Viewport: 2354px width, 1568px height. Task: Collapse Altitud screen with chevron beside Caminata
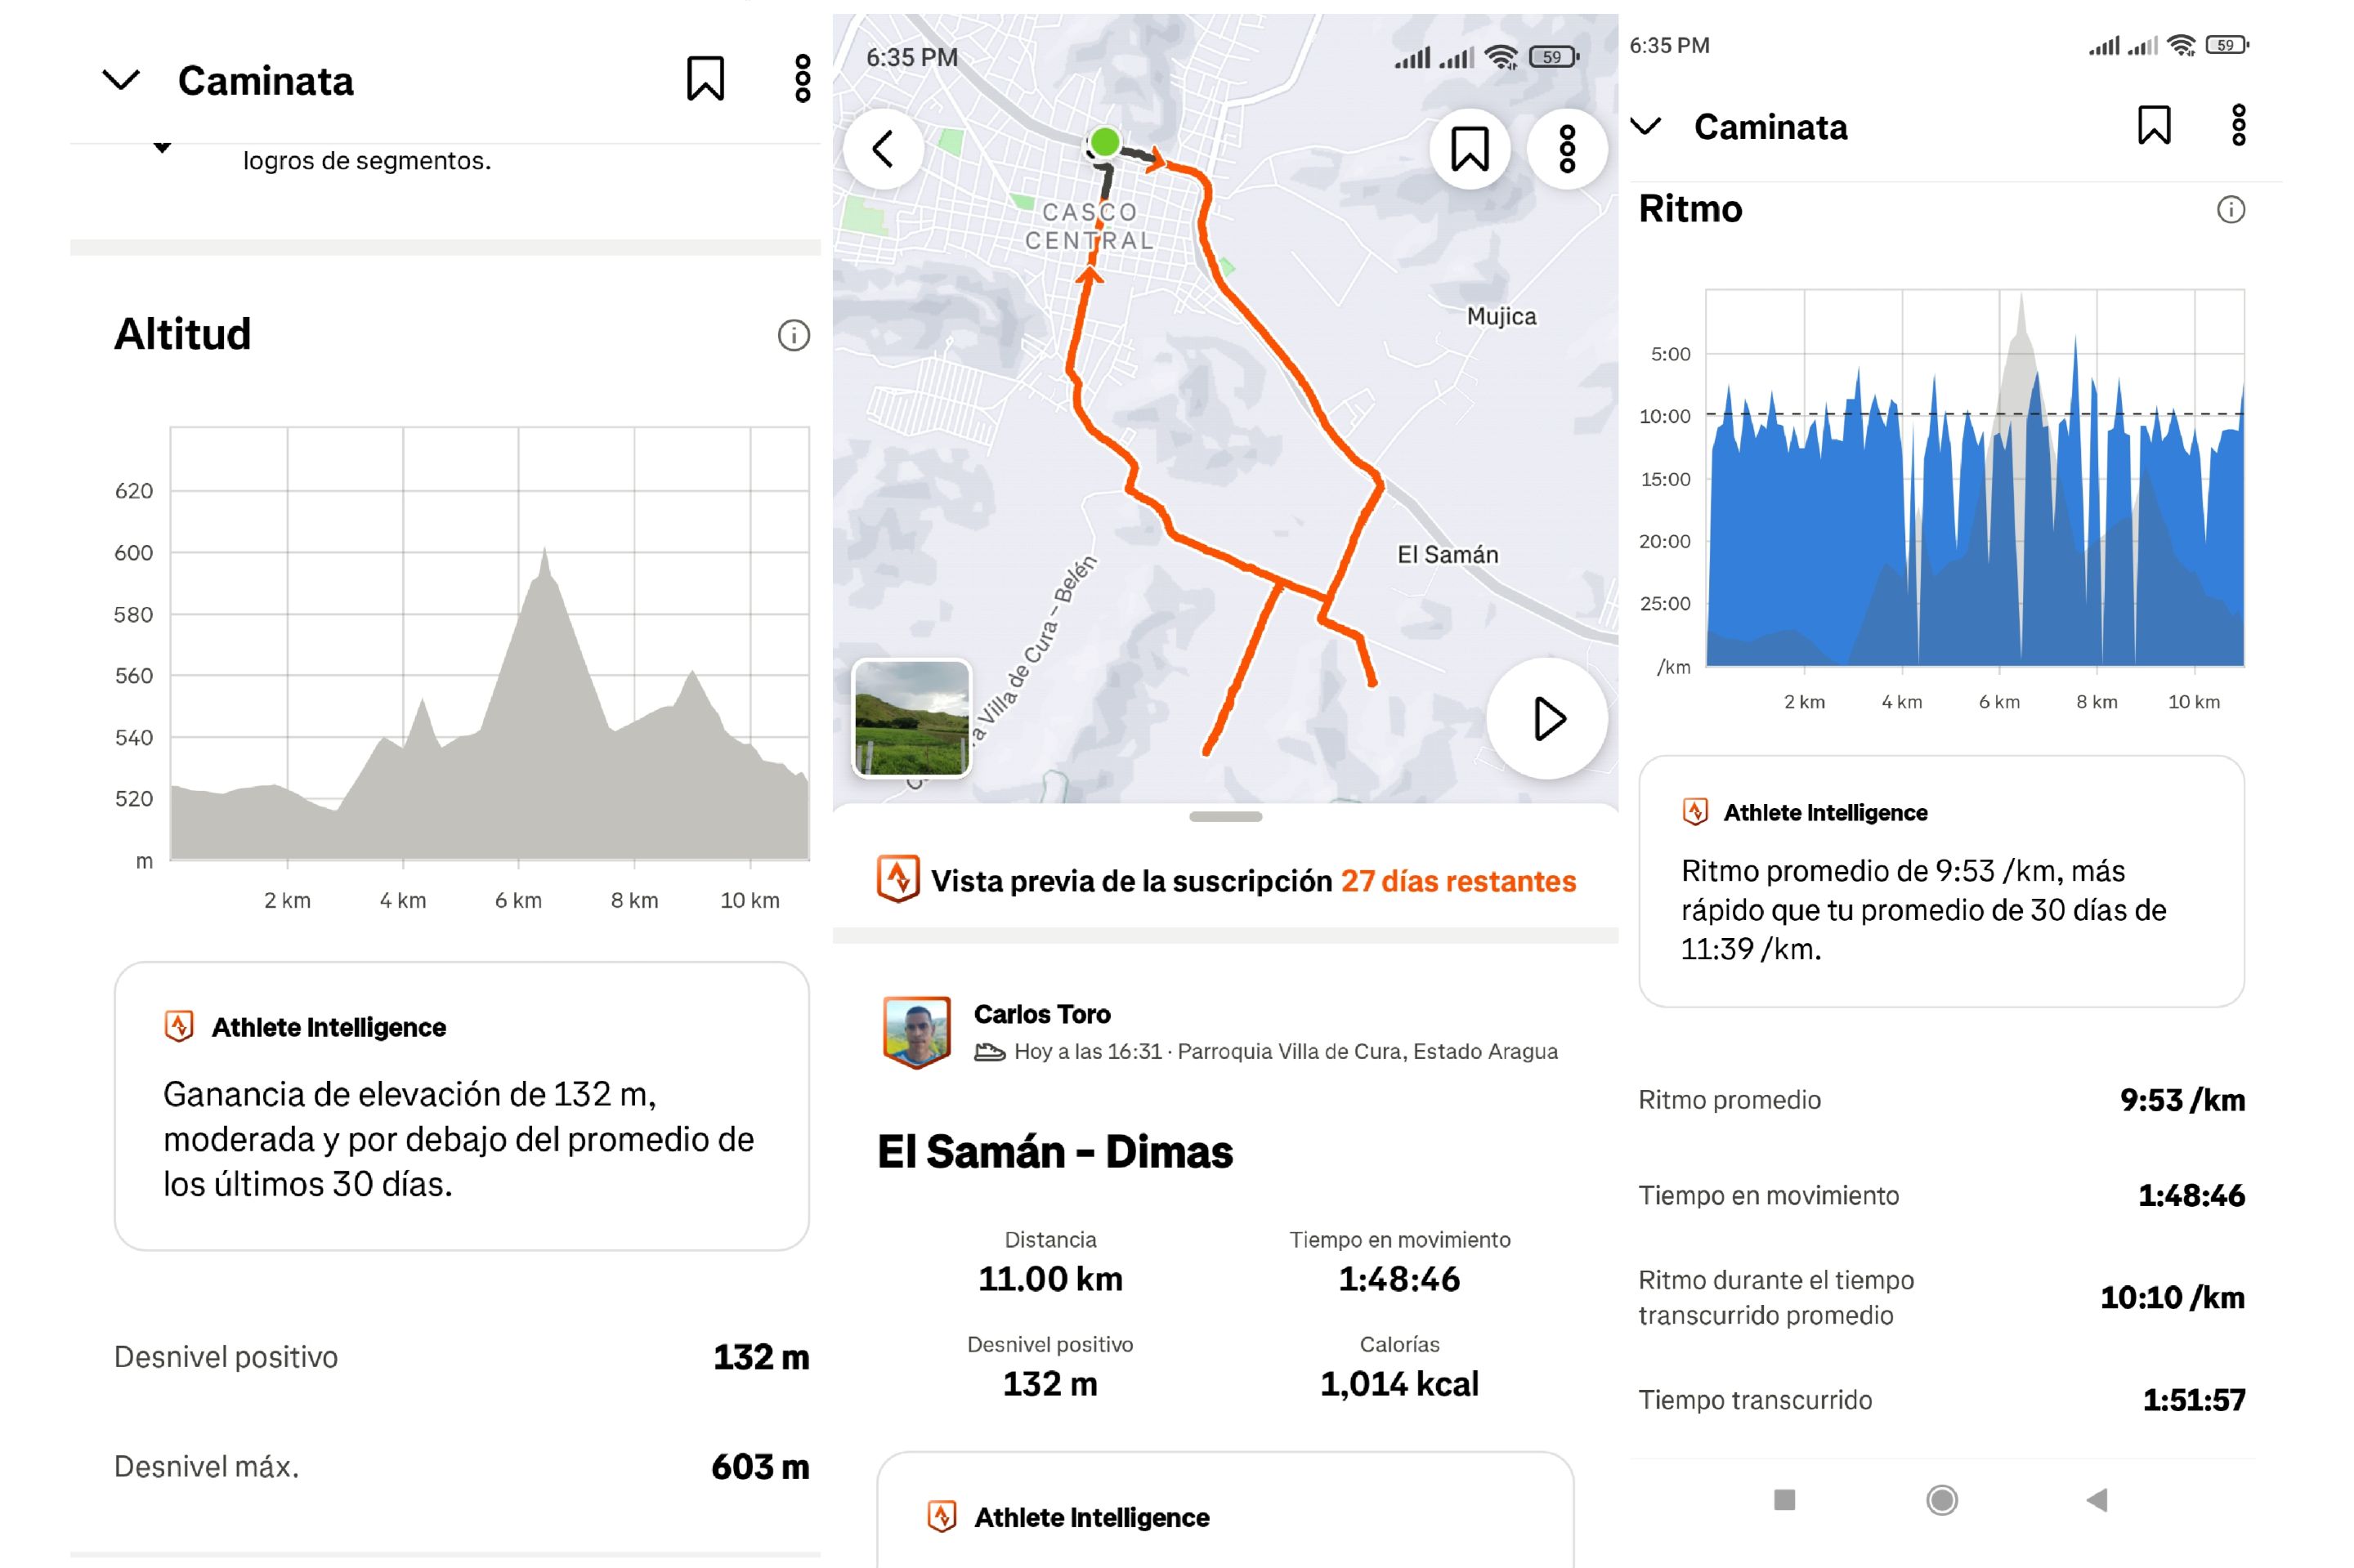click(121, 80)
